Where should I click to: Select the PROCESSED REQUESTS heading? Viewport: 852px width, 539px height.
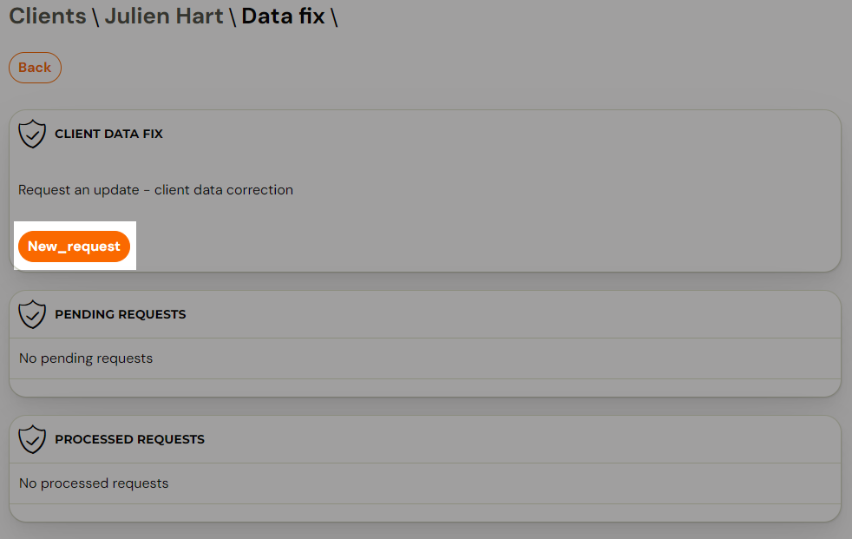[130, 439]
